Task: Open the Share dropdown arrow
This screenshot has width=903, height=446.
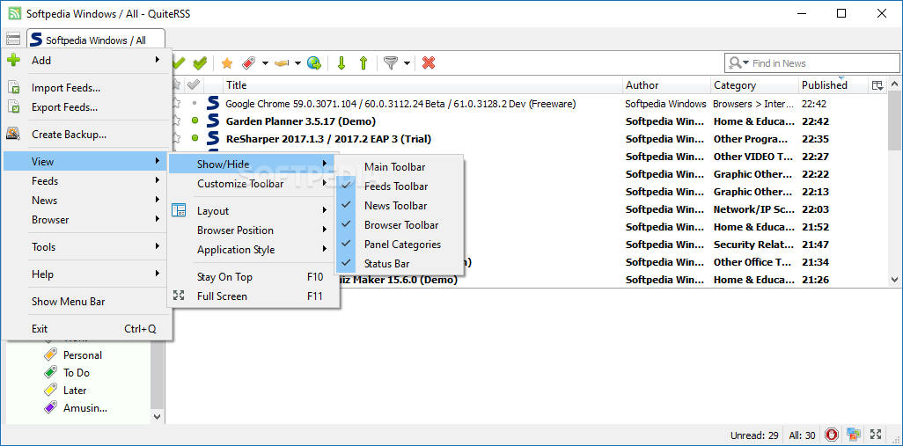Action: (x=297, y=63)
